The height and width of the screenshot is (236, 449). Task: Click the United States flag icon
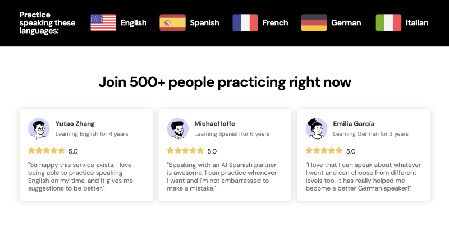(x=103, y=22)
